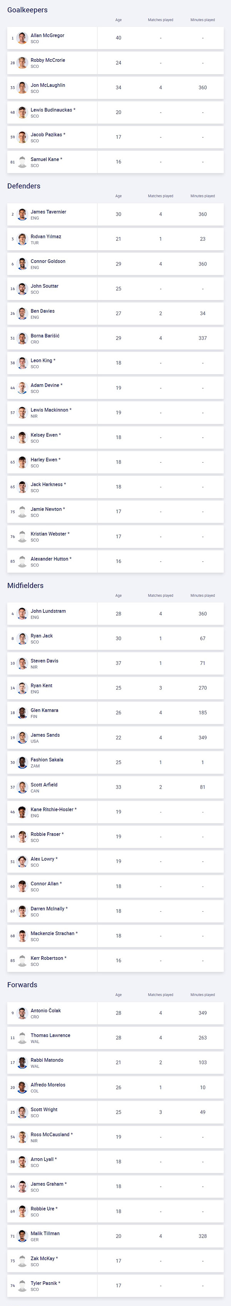Click Ryan Kent's name
231x1306 pixels.
point(42,685)
